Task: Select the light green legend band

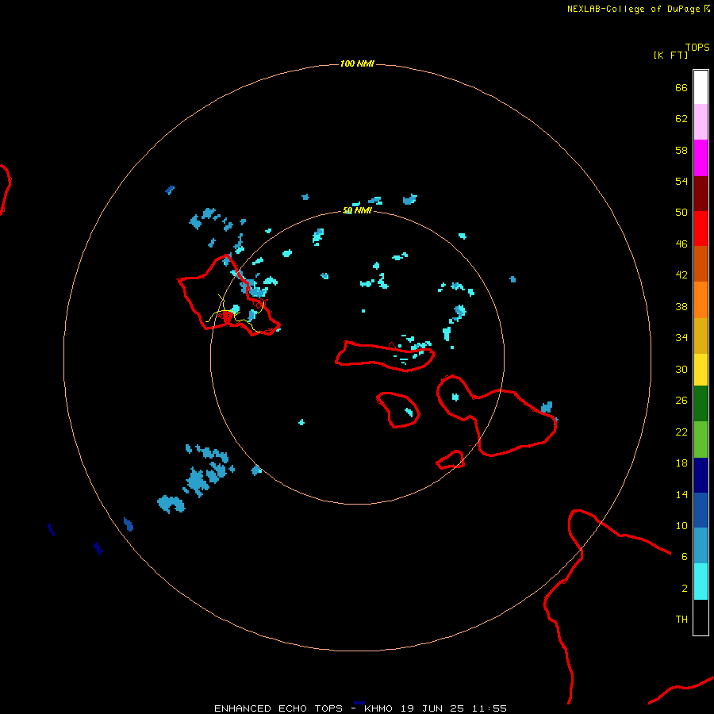Action: [x=701, y=439]
